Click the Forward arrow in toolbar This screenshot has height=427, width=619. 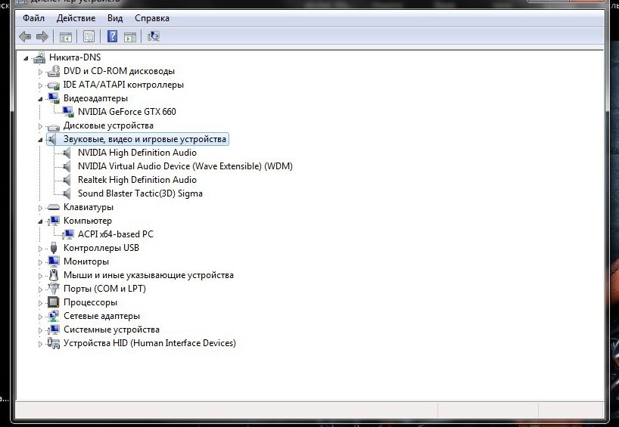coord(42,36)
